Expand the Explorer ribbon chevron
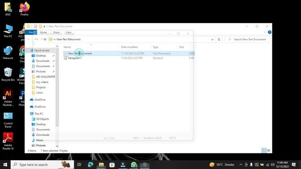 [x=265, y=32]
